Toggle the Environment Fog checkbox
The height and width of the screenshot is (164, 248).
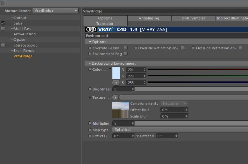click(125, 54)
